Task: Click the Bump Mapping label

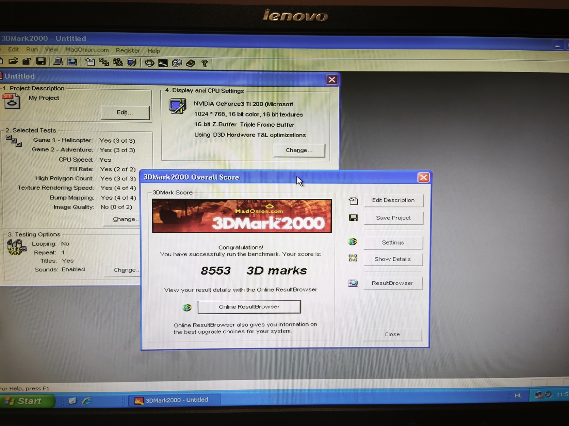Action: pos(72,197)
